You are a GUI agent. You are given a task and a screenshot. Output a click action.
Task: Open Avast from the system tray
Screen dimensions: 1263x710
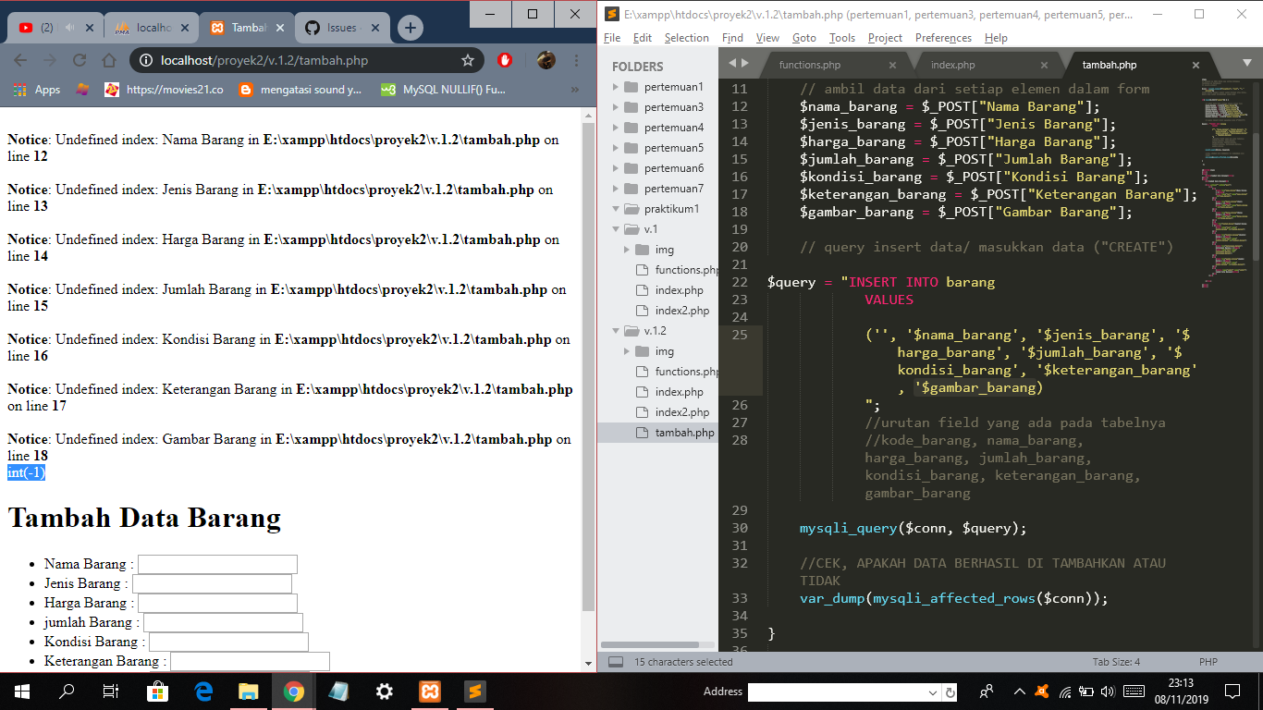tap(1041, 692)
